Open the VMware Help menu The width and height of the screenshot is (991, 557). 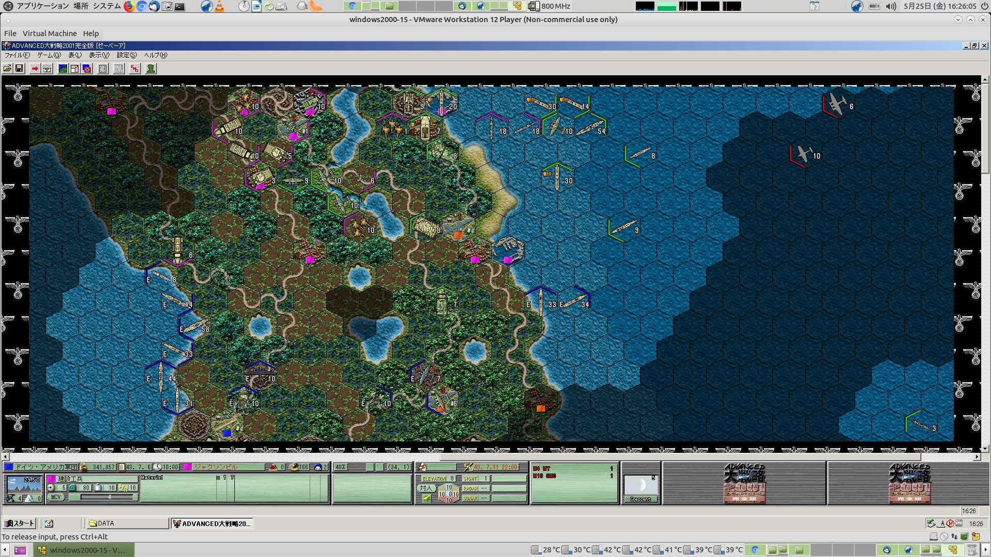point(91,34)
